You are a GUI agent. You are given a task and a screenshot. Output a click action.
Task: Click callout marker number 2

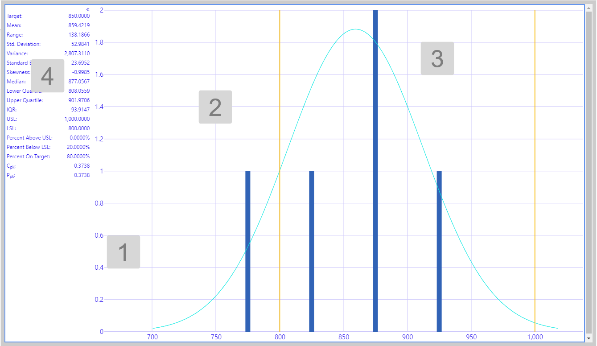pos(215,107)
